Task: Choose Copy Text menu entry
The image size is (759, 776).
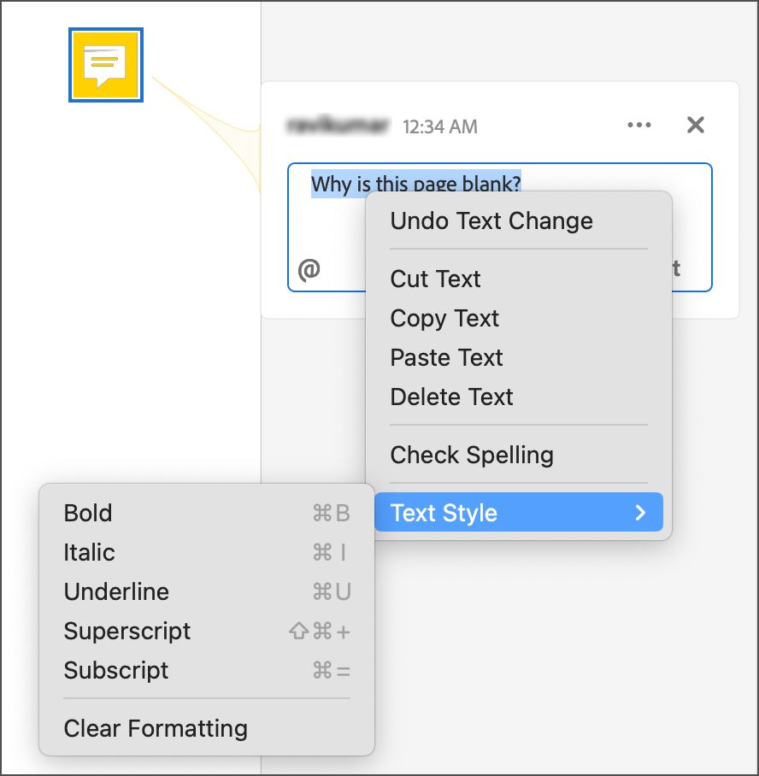Action: tap(444, 319)
